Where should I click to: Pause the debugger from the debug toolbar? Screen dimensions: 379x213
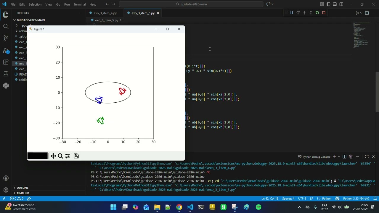[292, 13]
